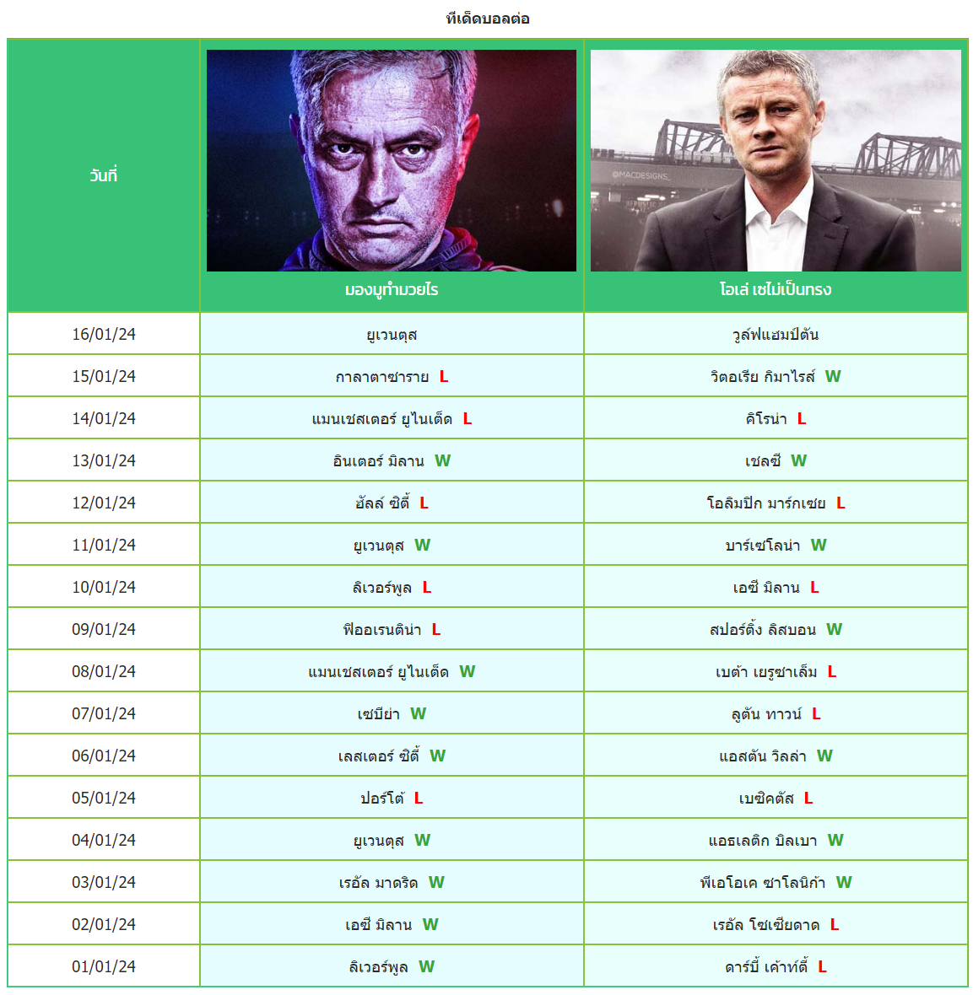This screenshot has width=973, height=995.
Task: Click เซบีย่า pick on 07/01/24
Action: point(379,714)
